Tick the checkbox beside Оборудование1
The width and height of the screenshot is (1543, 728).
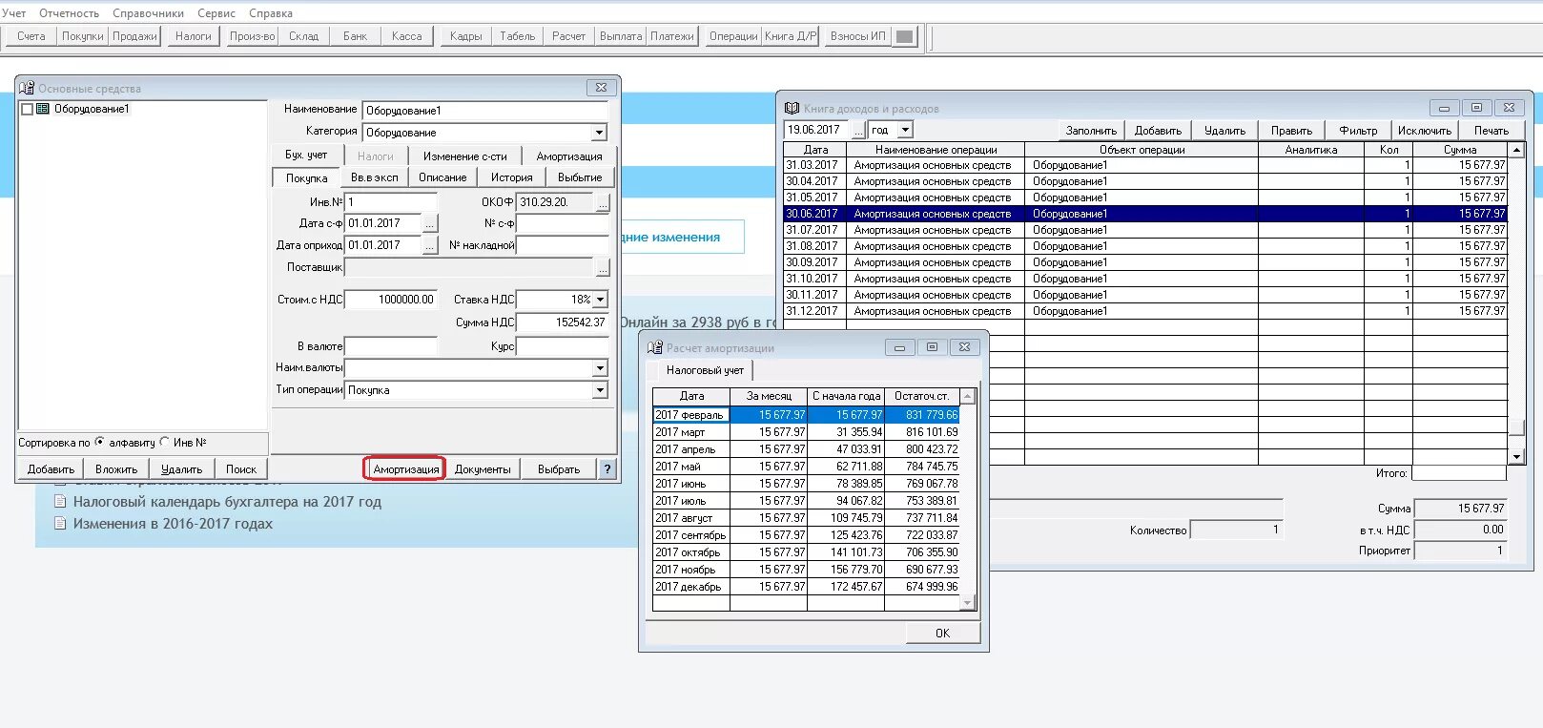[x=27, y=109]
